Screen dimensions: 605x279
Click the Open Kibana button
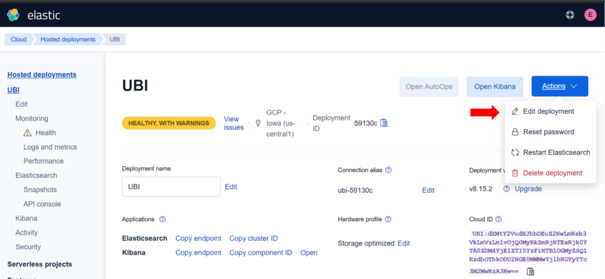point(495,87)
